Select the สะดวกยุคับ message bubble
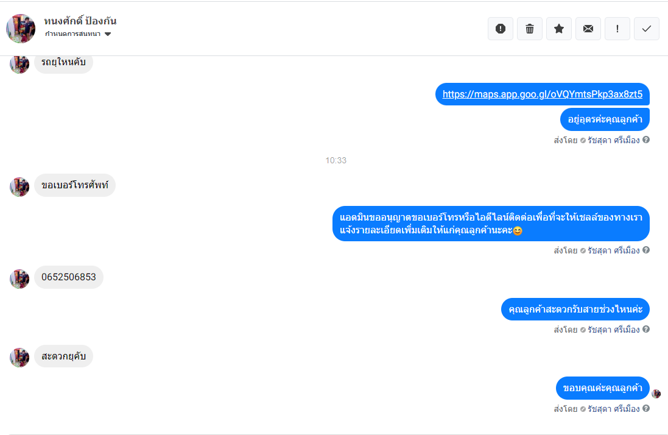Viewport: 668px width, 435px height. 63,356
